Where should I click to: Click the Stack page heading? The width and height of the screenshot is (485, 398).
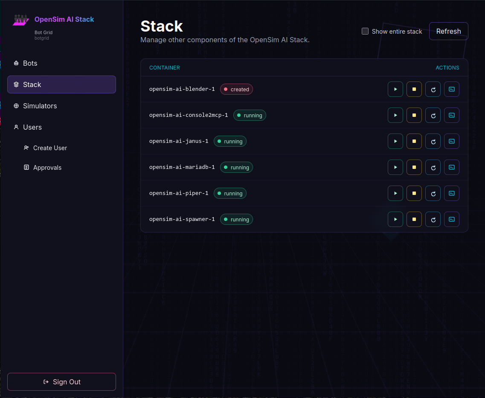pyautogui.click(x=162, y=26)
